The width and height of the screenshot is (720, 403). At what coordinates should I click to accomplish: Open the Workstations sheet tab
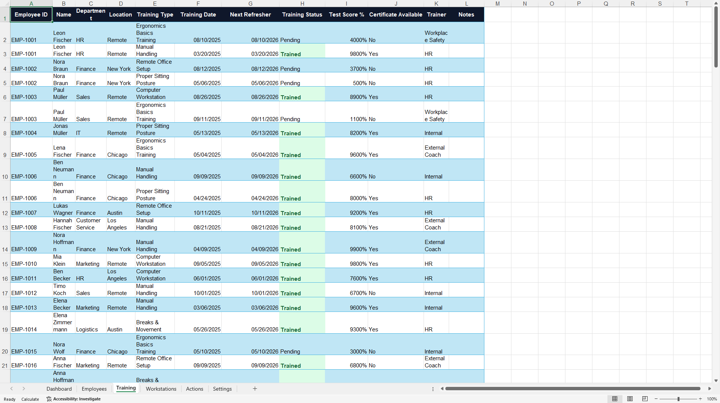(161, 389)
